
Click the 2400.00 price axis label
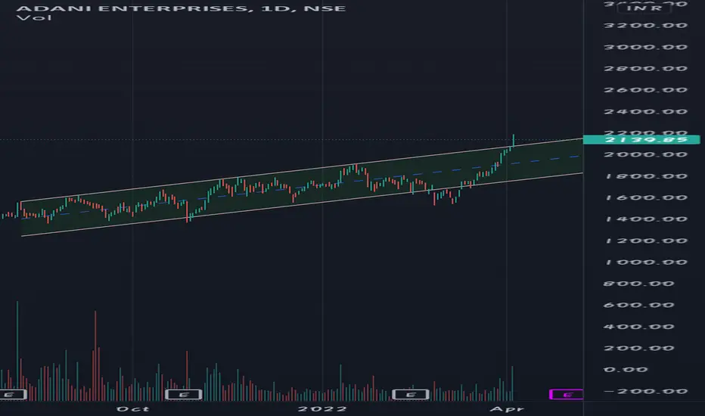645,111
